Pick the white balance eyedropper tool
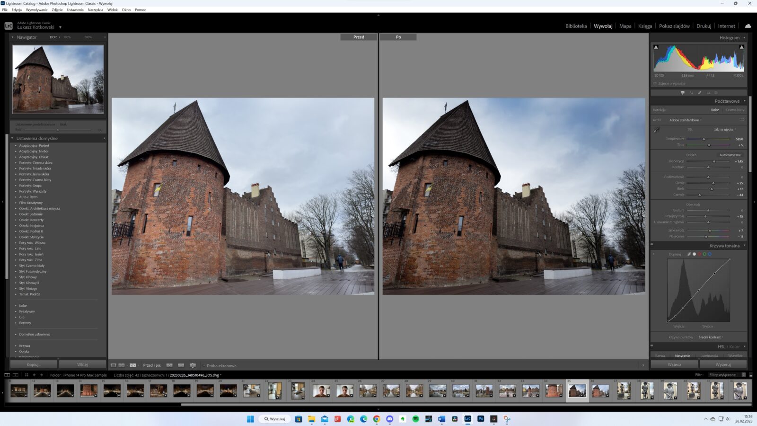This screenshot has width=757, height=426. [657, 130]
